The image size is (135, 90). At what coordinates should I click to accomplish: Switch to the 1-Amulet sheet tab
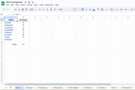pyautogui.click(x=29, y=88)
